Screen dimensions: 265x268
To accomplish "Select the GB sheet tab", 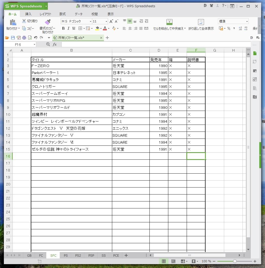I will [x=29, y=256].
